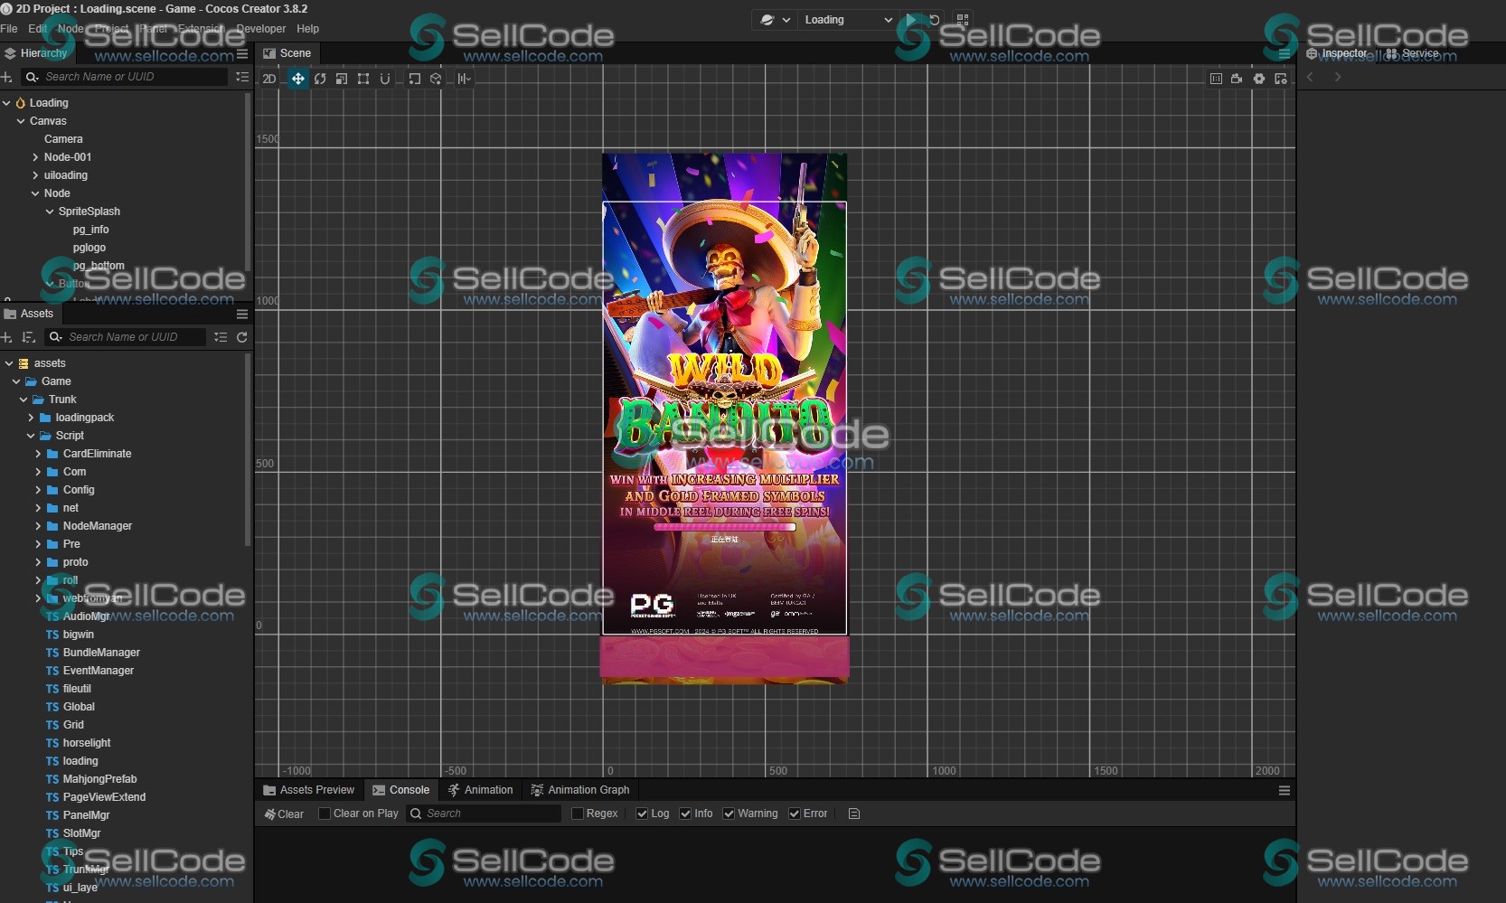Select the Scale gizmo tool
The height and width of the screenshot is (903, 1506).
click(342, 79)
